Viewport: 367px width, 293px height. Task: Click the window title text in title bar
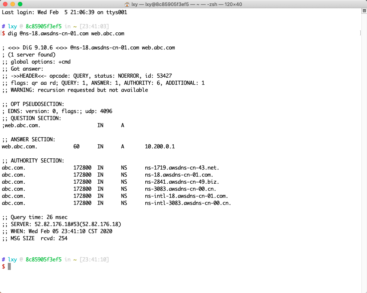187,4
